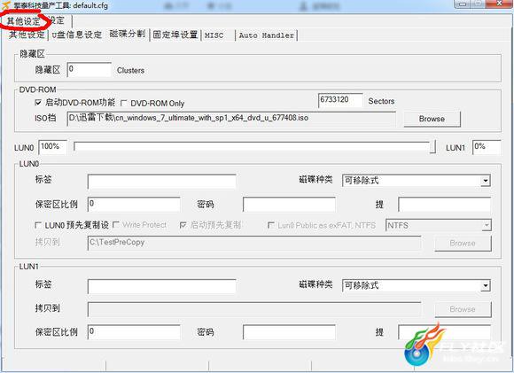Click the LUN1 保密区比例 field
514x373 pixels.
134,332
